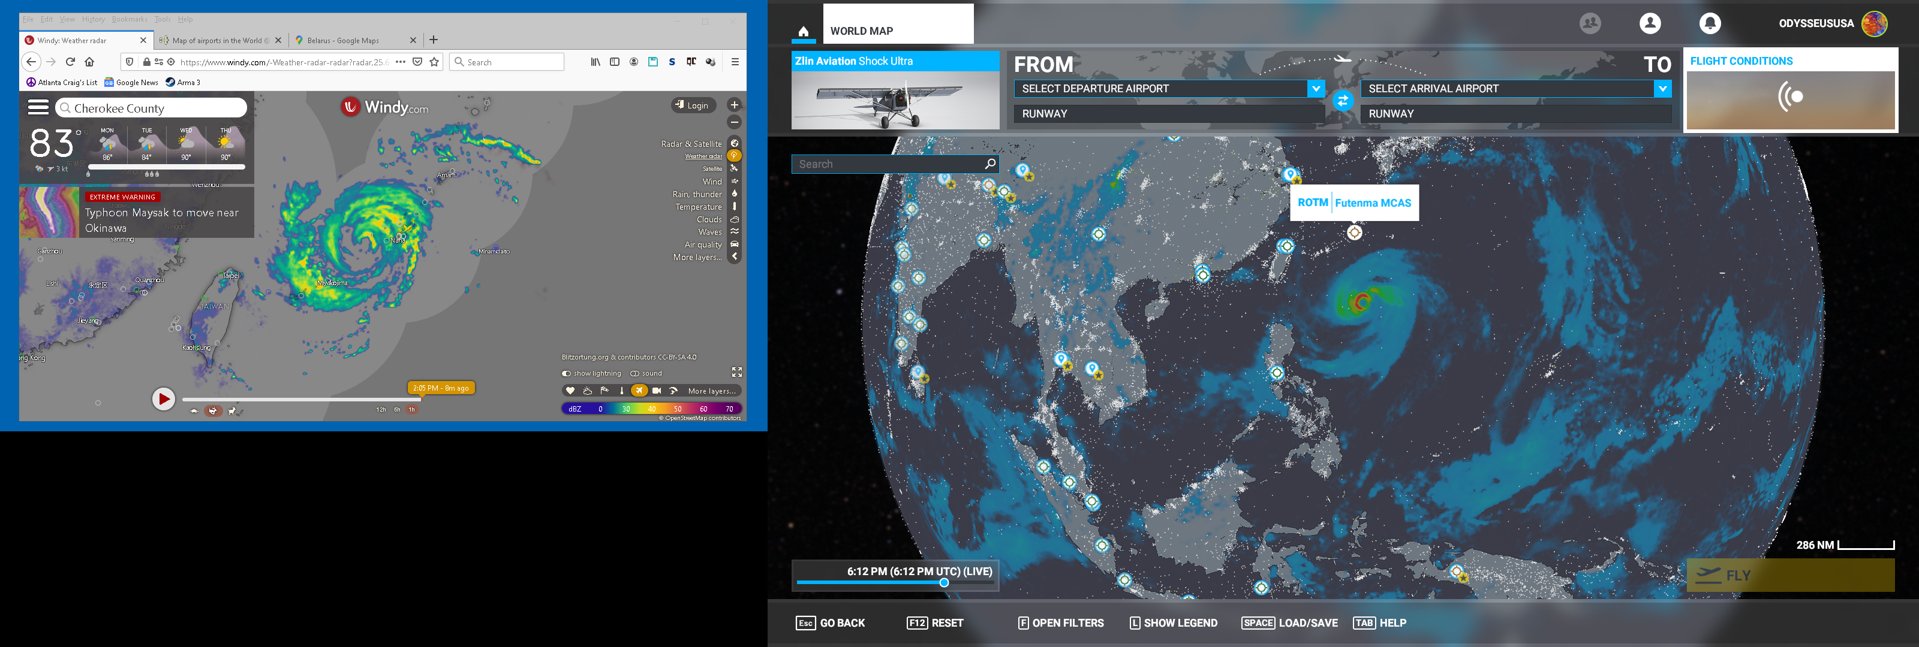Toggle show lightning switch
The height and width of the screenshot is (647, 1919).
click(x=566, y=374)
